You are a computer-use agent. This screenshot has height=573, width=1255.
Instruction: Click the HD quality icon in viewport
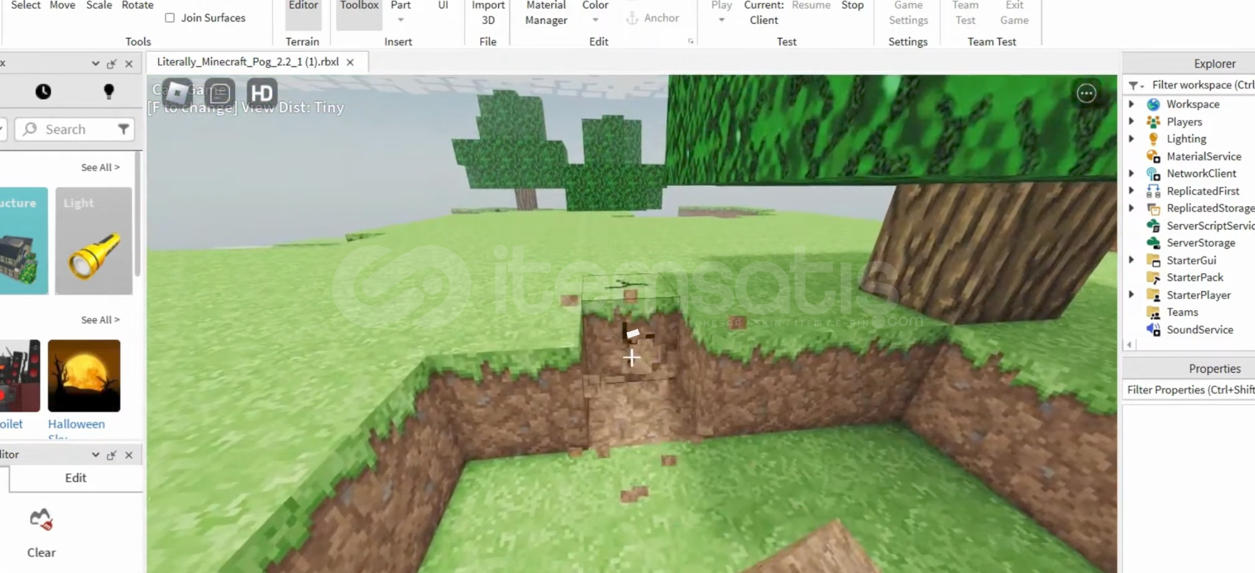pyautogui.click(x=262, y=93)
